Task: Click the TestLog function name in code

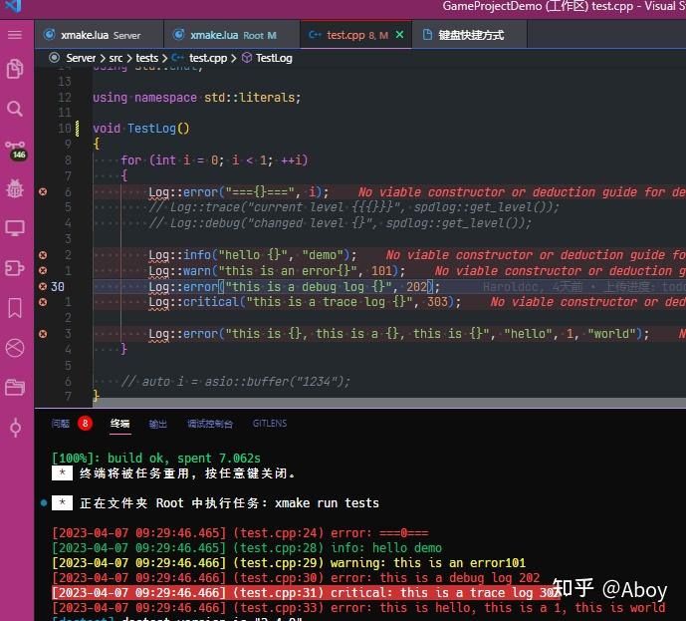Action: [151, 129]
